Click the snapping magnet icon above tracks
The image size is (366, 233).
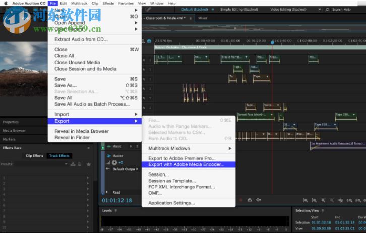pos(149,41)
